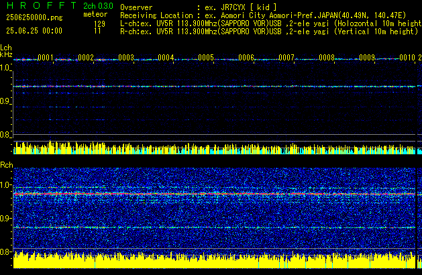422x275 pixels.
Task: Click time marker 0002
Action: click(x=86, y=57)
